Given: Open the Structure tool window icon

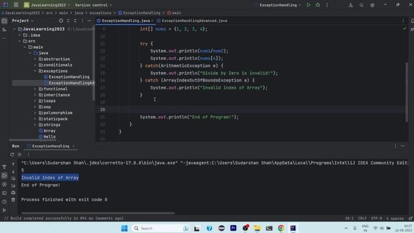Looking at the screenshot, I should point(5,30).
